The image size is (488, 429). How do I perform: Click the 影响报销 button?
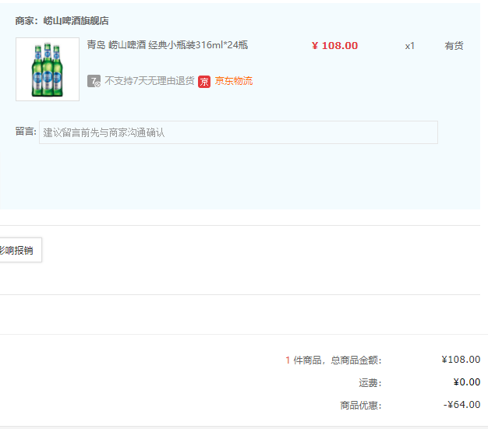pos(19,250)
